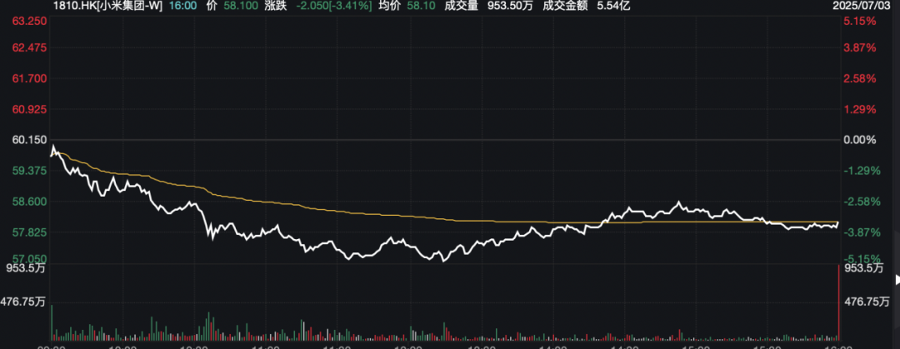Image resolution: width=900 pixels, height=349 pixels.
Task: Click the 16:00 time label in header
Action: coord(181,7)
